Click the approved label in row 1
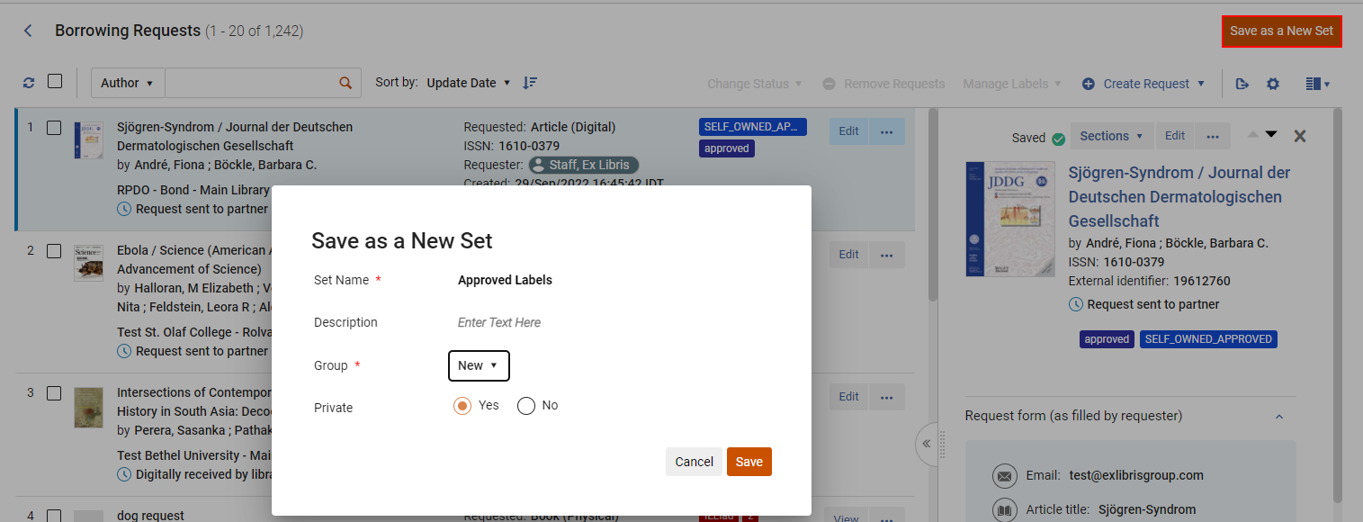This screenshot has height=522, width=1363. [x=727, y=148]
